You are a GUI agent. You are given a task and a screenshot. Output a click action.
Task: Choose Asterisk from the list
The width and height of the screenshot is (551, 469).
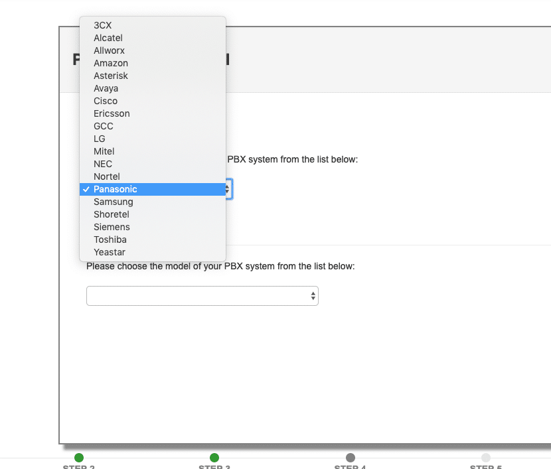point(153,76)
